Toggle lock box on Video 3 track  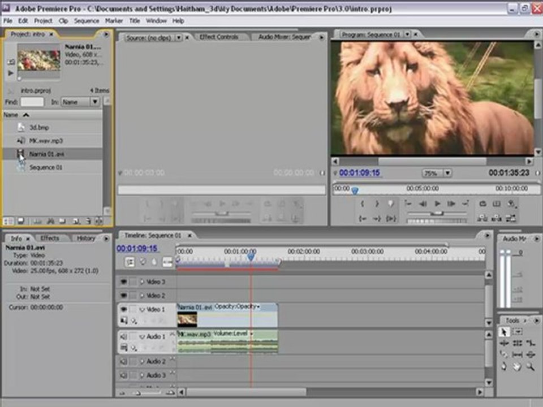133,282
